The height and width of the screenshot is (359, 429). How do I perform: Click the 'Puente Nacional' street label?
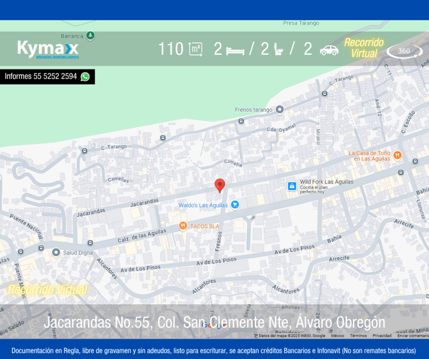26,227
